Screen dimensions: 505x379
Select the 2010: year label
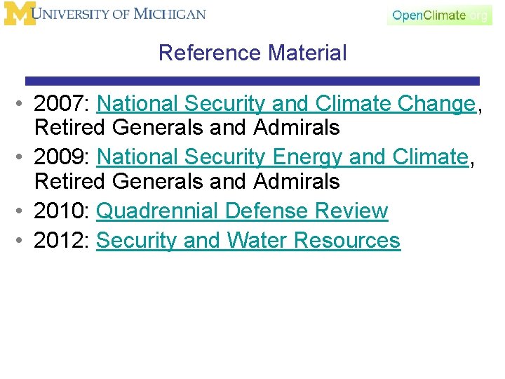(62, 211)
